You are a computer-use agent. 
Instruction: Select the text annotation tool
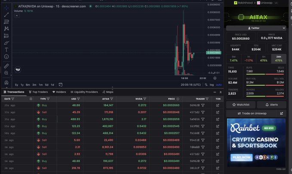click(6, 50)
